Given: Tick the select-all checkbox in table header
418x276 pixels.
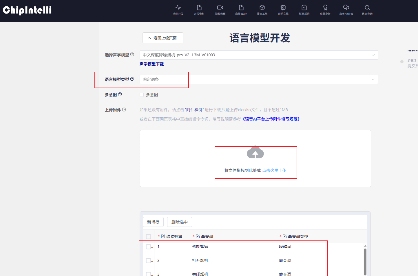Looking at the screenshot, I should (x=149, y=236).
